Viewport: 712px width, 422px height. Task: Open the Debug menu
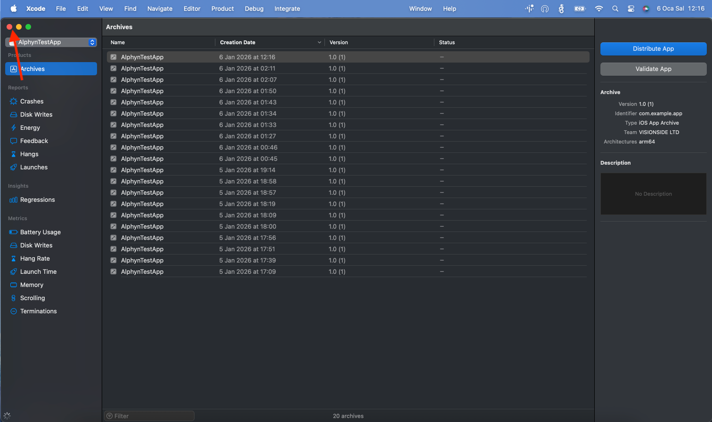254,8
